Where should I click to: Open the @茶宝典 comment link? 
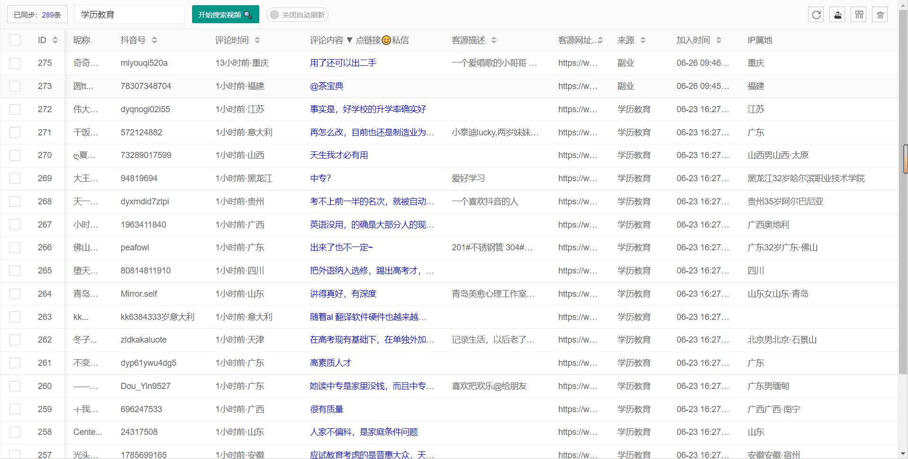pos(327,86)
